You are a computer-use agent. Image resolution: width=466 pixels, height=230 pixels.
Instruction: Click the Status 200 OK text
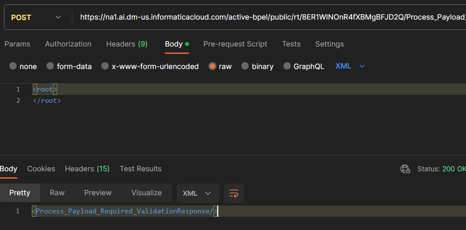pos(442,169)
